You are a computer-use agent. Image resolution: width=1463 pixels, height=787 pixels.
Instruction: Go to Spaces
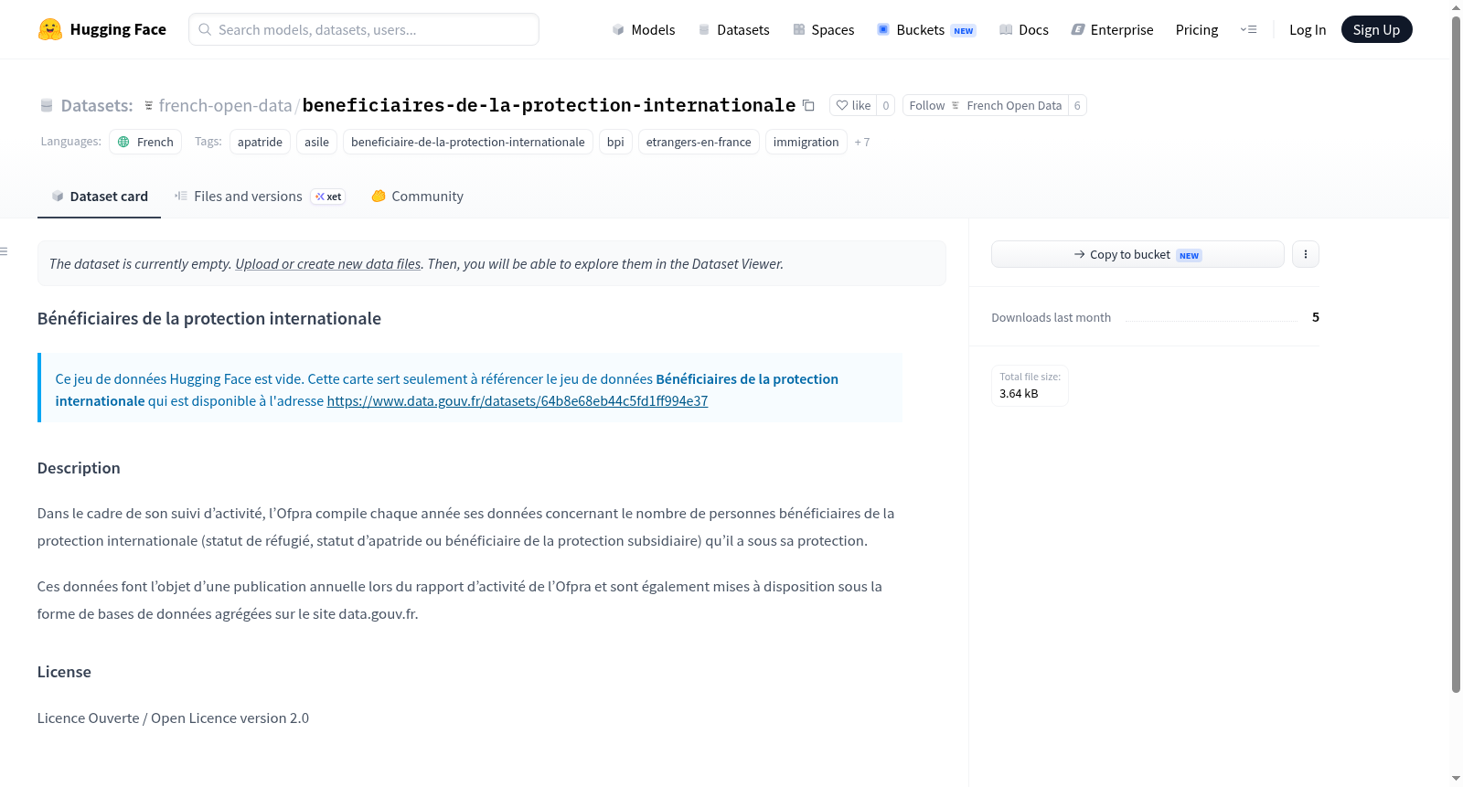coord(824,30)
